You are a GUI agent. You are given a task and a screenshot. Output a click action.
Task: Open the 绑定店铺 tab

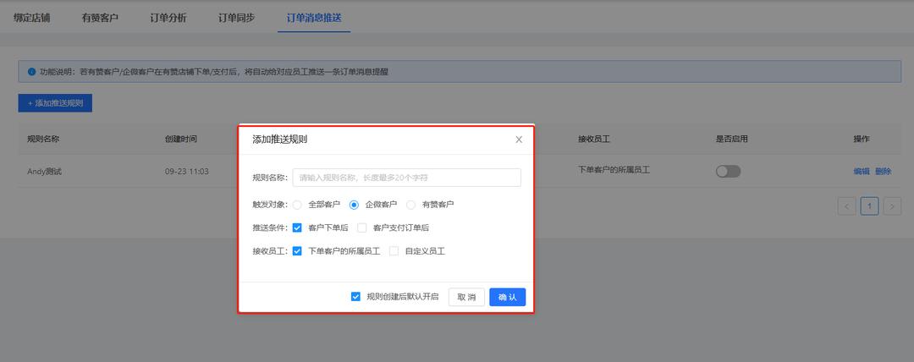coord(32,18)
